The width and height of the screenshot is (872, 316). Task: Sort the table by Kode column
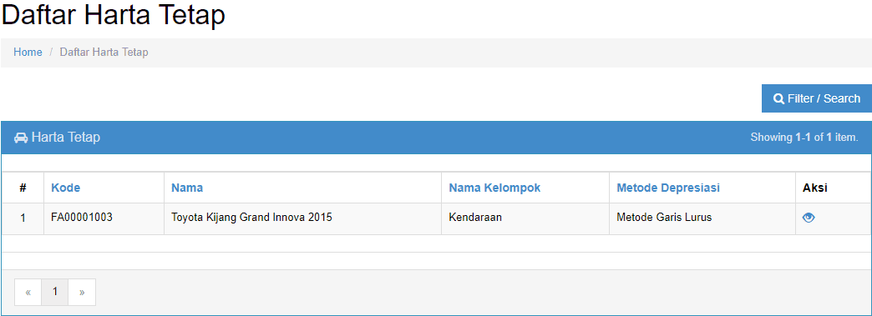[66, 188]
